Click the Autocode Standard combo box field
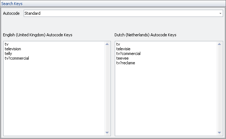The image size is (226, 139). pos(123,13)
